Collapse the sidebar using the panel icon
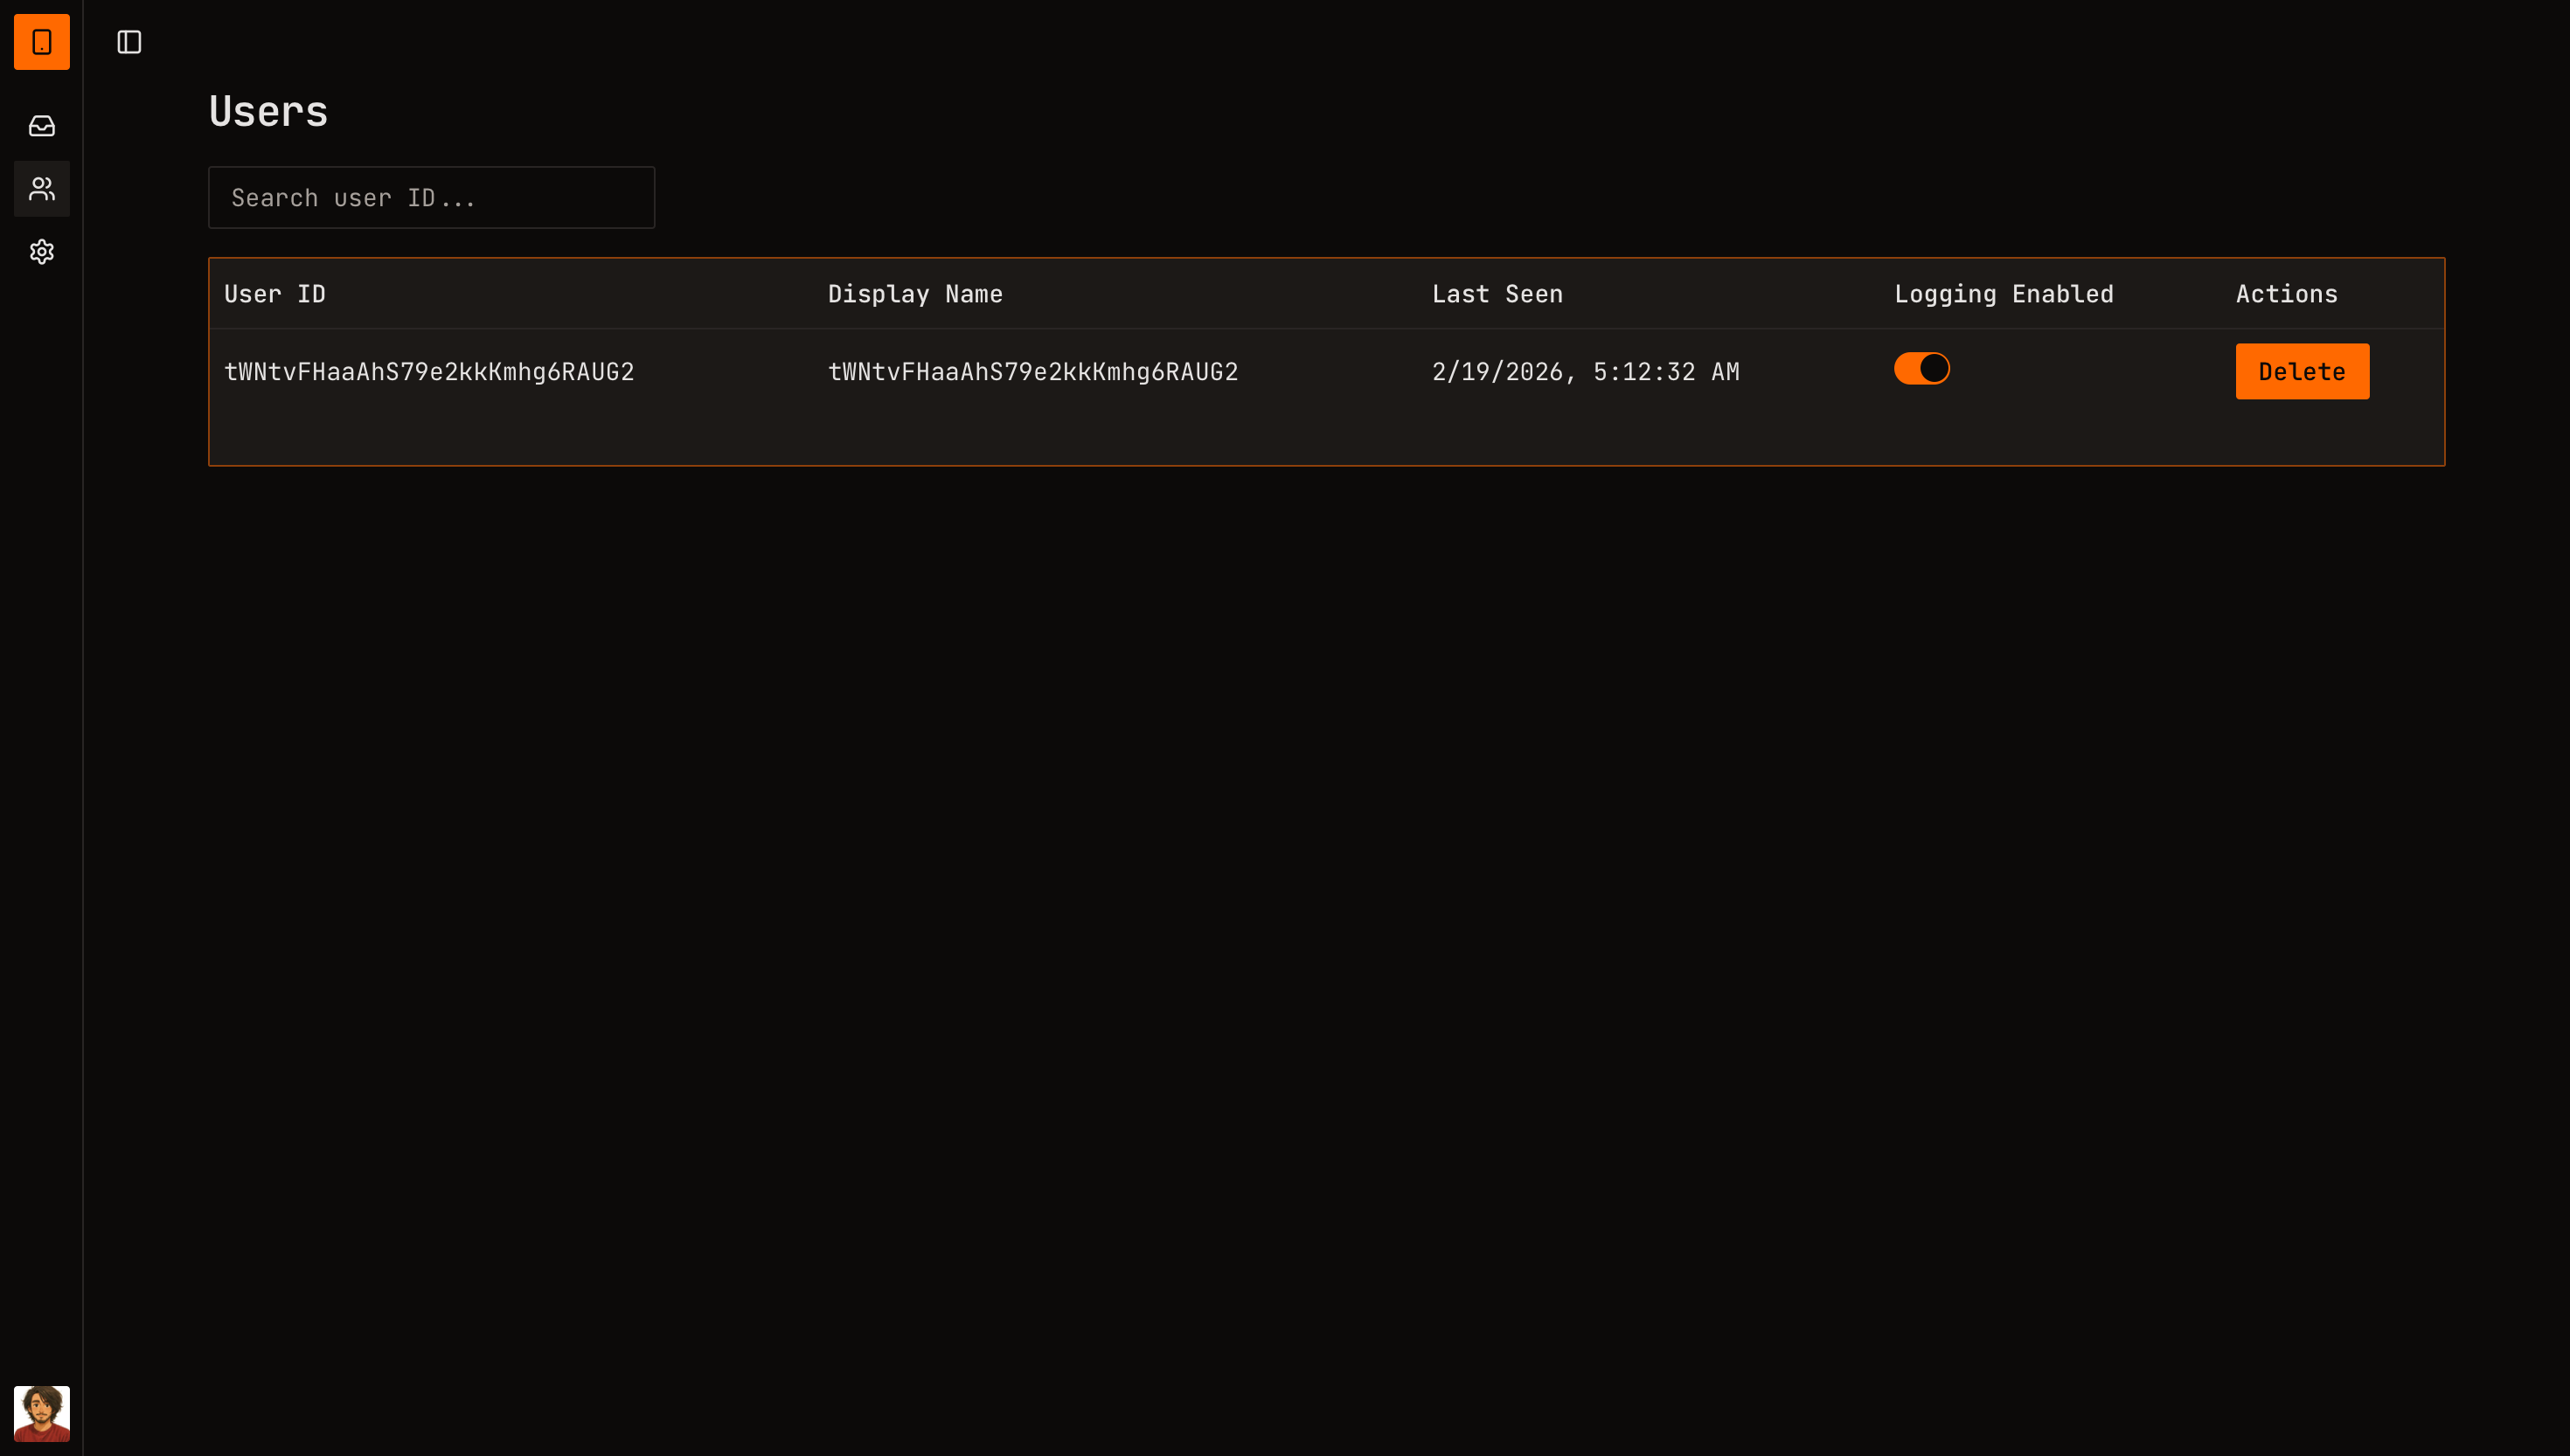The width and height of the screenshot is (2570, 1456). [x=129, y=42]
